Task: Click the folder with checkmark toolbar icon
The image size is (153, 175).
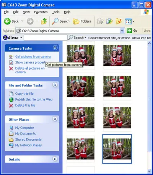Action: point(119,21)
